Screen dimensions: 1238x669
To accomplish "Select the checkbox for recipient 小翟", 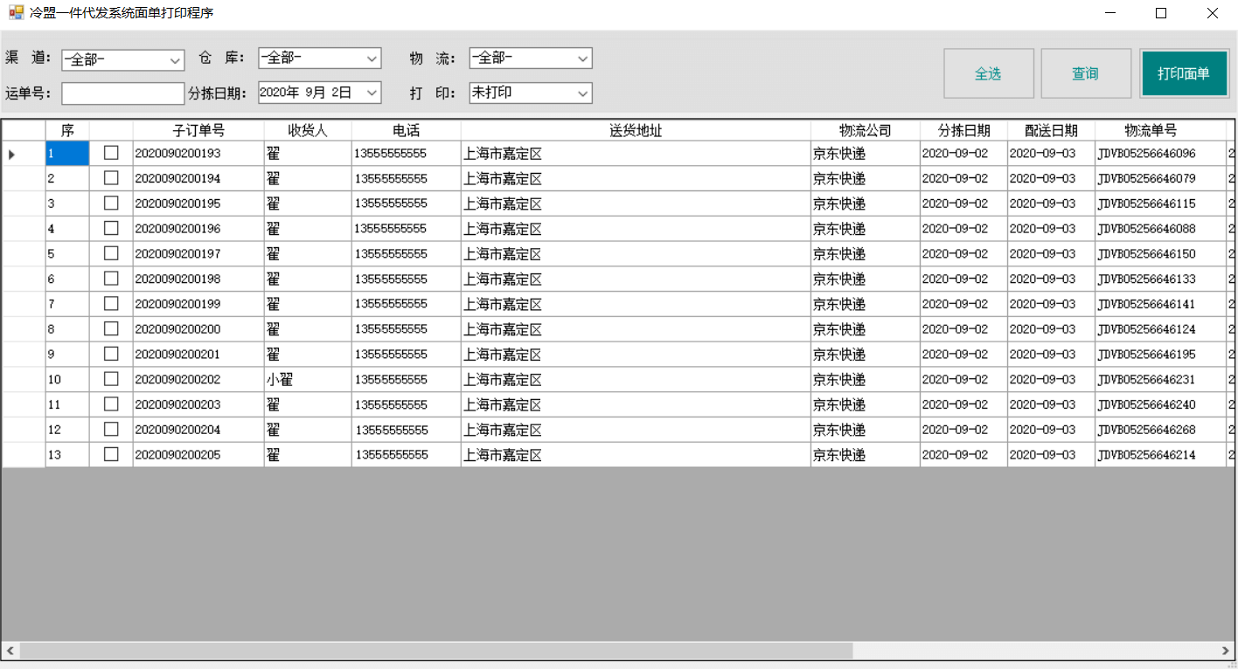I will point(111,379).
